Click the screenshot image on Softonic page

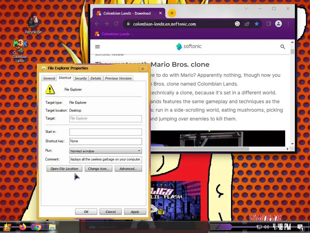click(218, 138)
